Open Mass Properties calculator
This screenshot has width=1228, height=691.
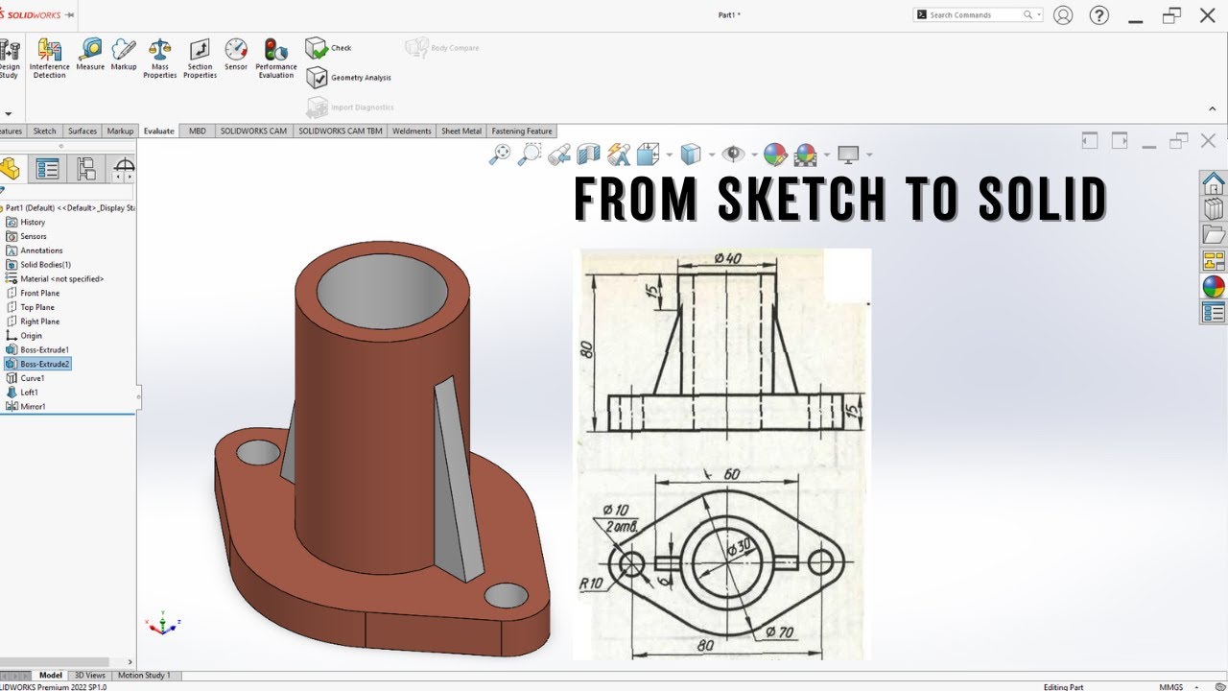tap(160, 59)
